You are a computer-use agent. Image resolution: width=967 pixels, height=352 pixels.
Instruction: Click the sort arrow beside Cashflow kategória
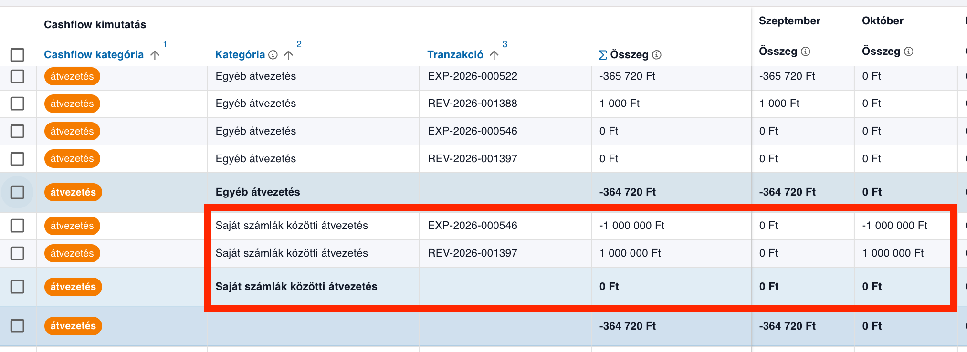click(155, 55)
